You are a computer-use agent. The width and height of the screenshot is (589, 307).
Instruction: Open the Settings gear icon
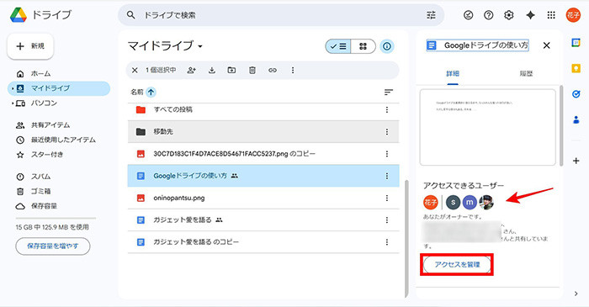[508, 15]
